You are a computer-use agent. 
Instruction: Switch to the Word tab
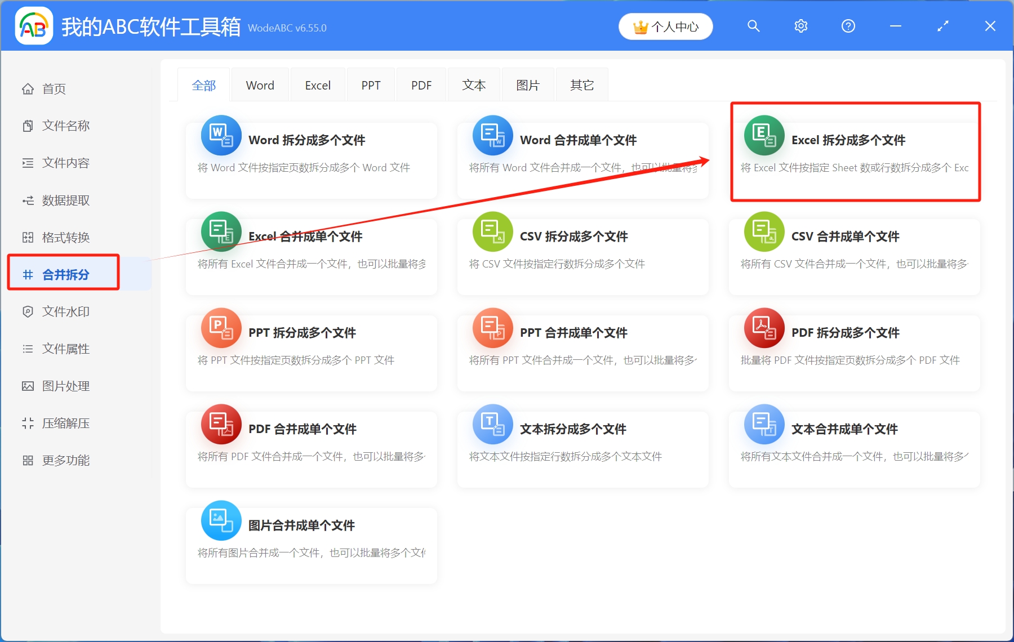pos(260,84)
